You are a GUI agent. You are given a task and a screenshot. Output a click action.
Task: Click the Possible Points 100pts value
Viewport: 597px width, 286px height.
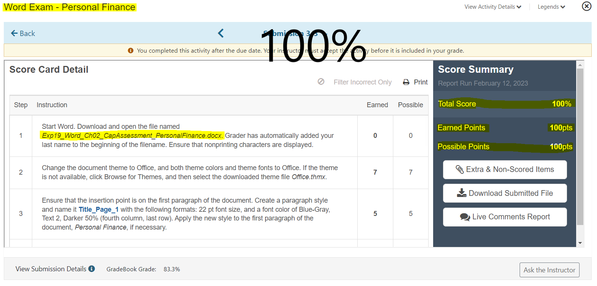pos(561,147)
